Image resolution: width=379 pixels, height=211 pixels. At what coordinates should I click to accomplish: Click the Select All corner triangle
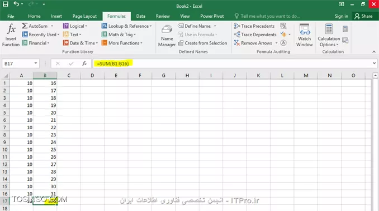pyautogui.click(x=6, y=76)
